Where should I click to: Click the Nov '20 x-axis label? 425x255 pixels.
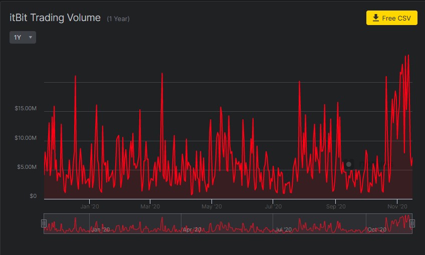tap(397, 206)
